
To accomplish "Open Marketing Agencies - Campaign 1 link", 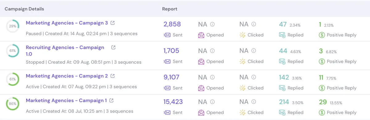I will [66, 101].
